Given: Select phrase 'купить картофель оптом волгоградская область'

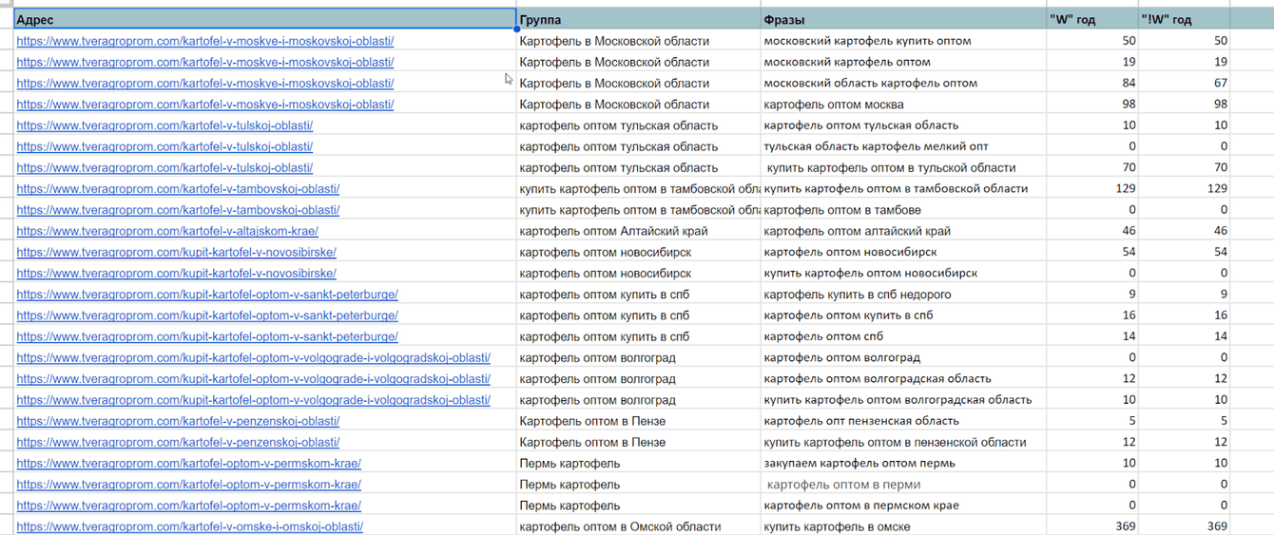Looking at the screenshot, I should [898, 400].
